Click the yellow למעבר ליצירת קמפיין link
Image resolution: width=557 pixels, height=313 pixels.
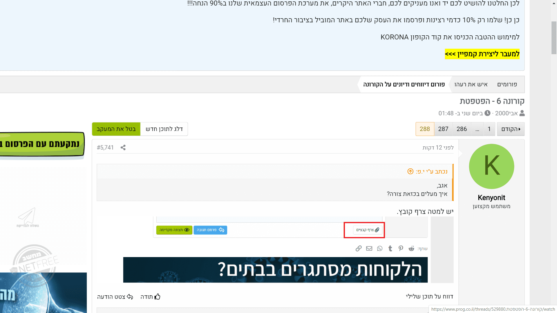(482, 54)
